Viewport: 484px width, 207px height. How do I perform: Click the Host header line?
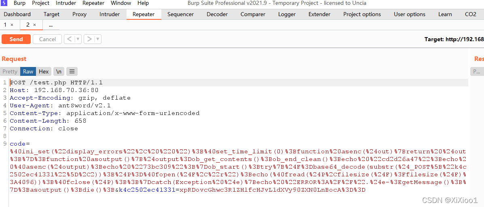(54, 90)
